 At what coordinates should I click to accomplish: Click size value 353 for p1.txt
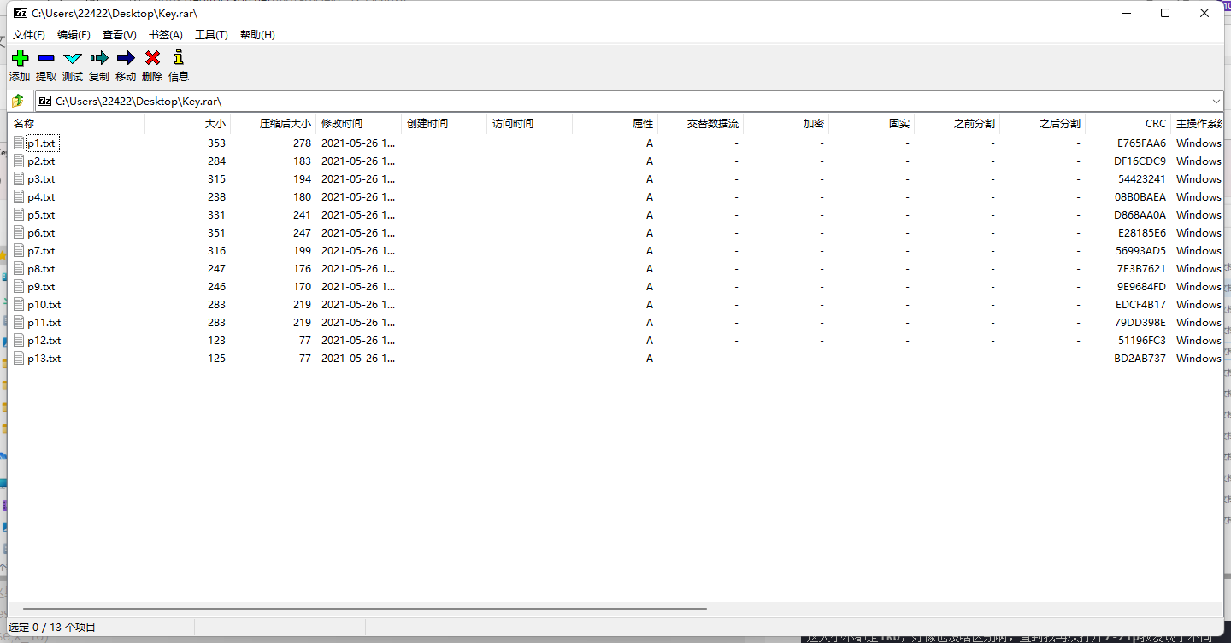coord(216,143)
